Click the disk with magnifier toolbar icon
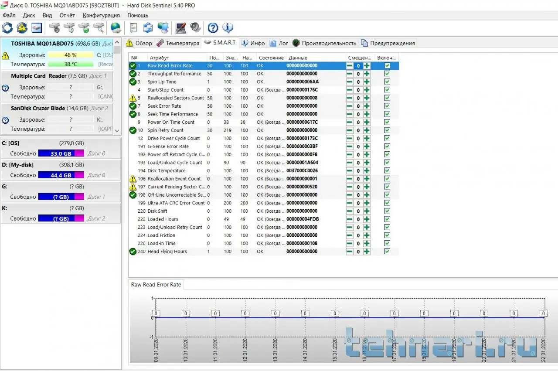The height and width of the screenshot is (371, 558). [x=99, y=28]
